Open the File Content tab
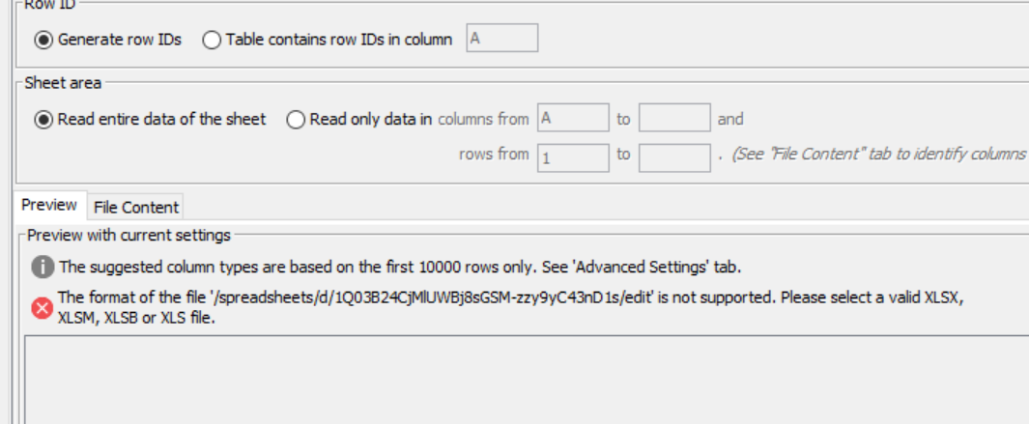This screenshot has width=1029, height=424. tap(136, 207)
